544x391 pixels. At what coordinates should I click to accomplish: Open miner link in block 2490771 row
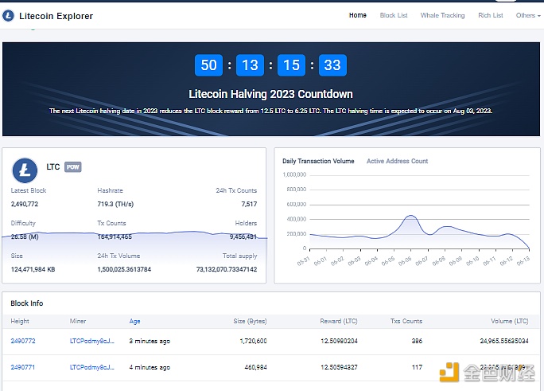pos(92,367)
